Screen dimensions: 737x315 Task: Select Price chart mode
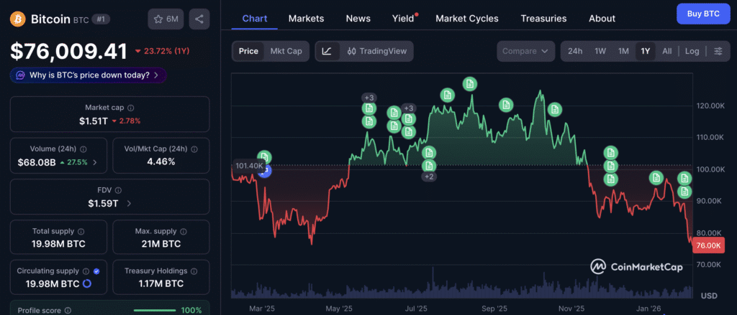pos(248,51)
